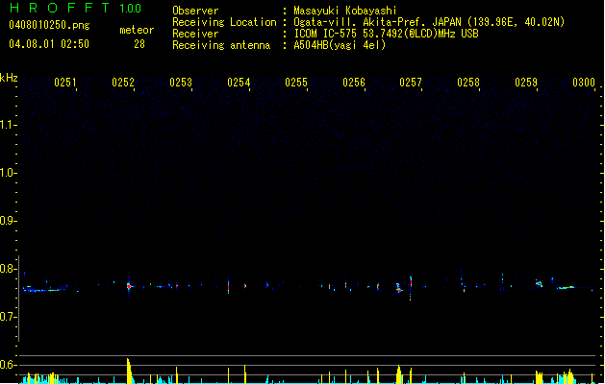Click the 0.7 kHz frequency label
This screenshot has width=605, height=384.
click(x=8, y=317)
